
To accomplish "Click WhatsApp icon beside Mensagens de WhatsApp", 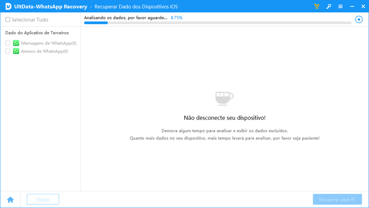I will [x=16, y=43].
